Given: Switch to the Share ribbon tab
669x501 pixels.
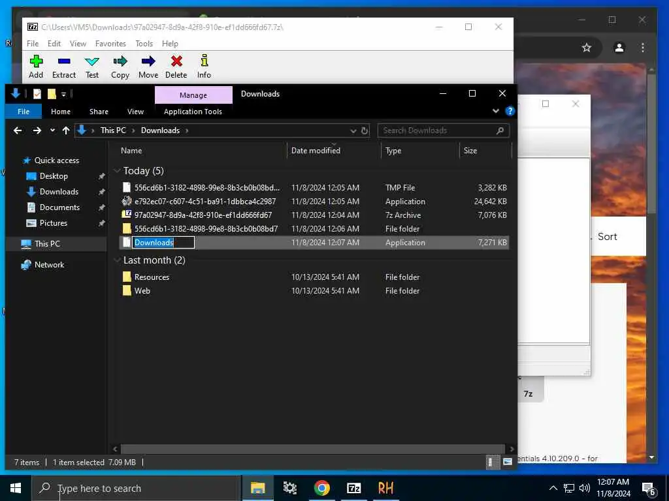Looking at the screenshot, I should point(99,112).
